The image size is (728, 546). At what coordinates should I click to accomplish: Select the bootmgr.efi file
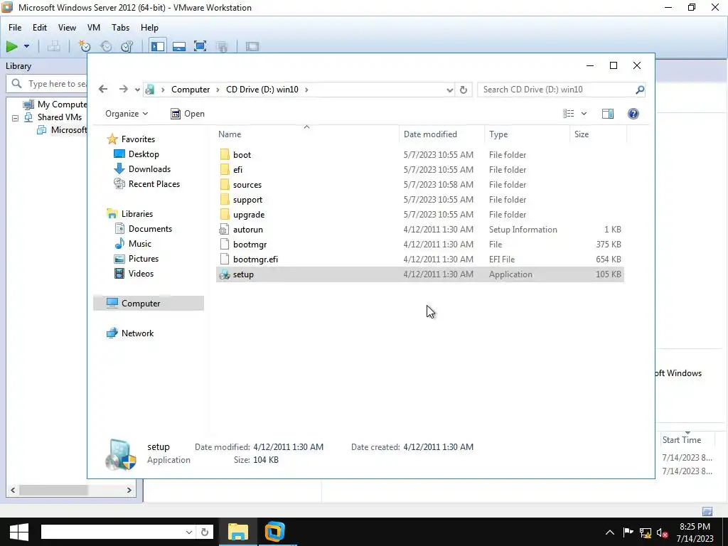[419, 259]
